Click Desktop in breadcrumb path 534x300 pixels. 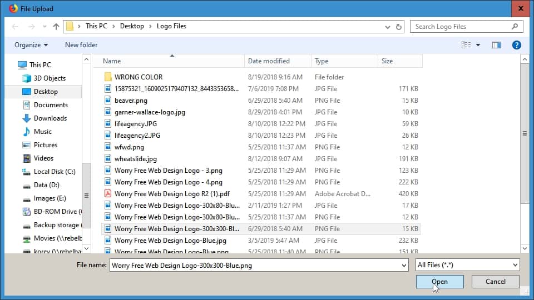pos(132,26)
